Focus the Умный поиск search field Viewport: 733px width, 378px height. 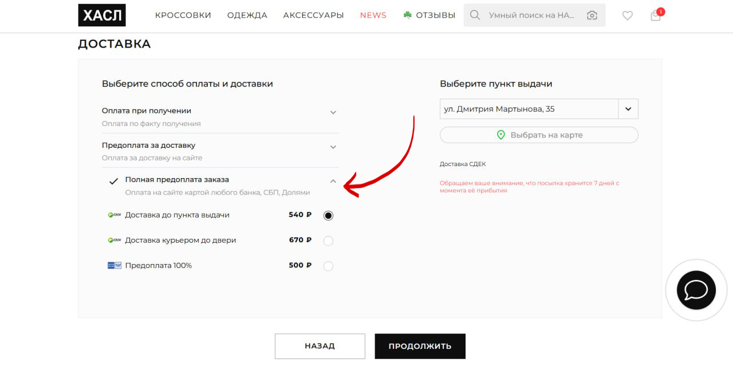pyautogui.click(x=531, y=15)
